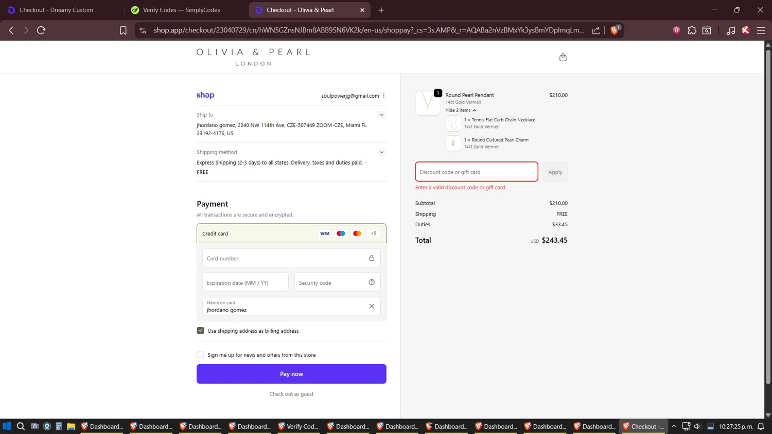The width and height of the screenshot is (772, 434).
Task: Close the Checkout - Olivia & Pearl tab
Action: pyautogui.click(x=362, y=10)
